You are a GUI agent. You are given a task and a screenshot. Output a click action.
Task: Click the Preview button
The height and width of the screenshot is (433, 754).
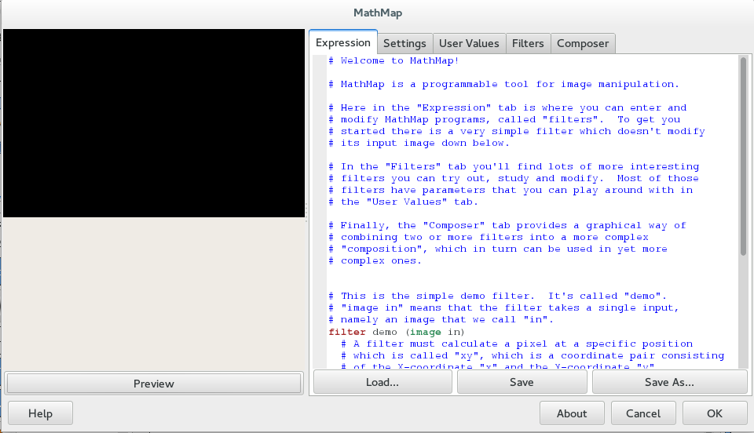tap(154, 384)
